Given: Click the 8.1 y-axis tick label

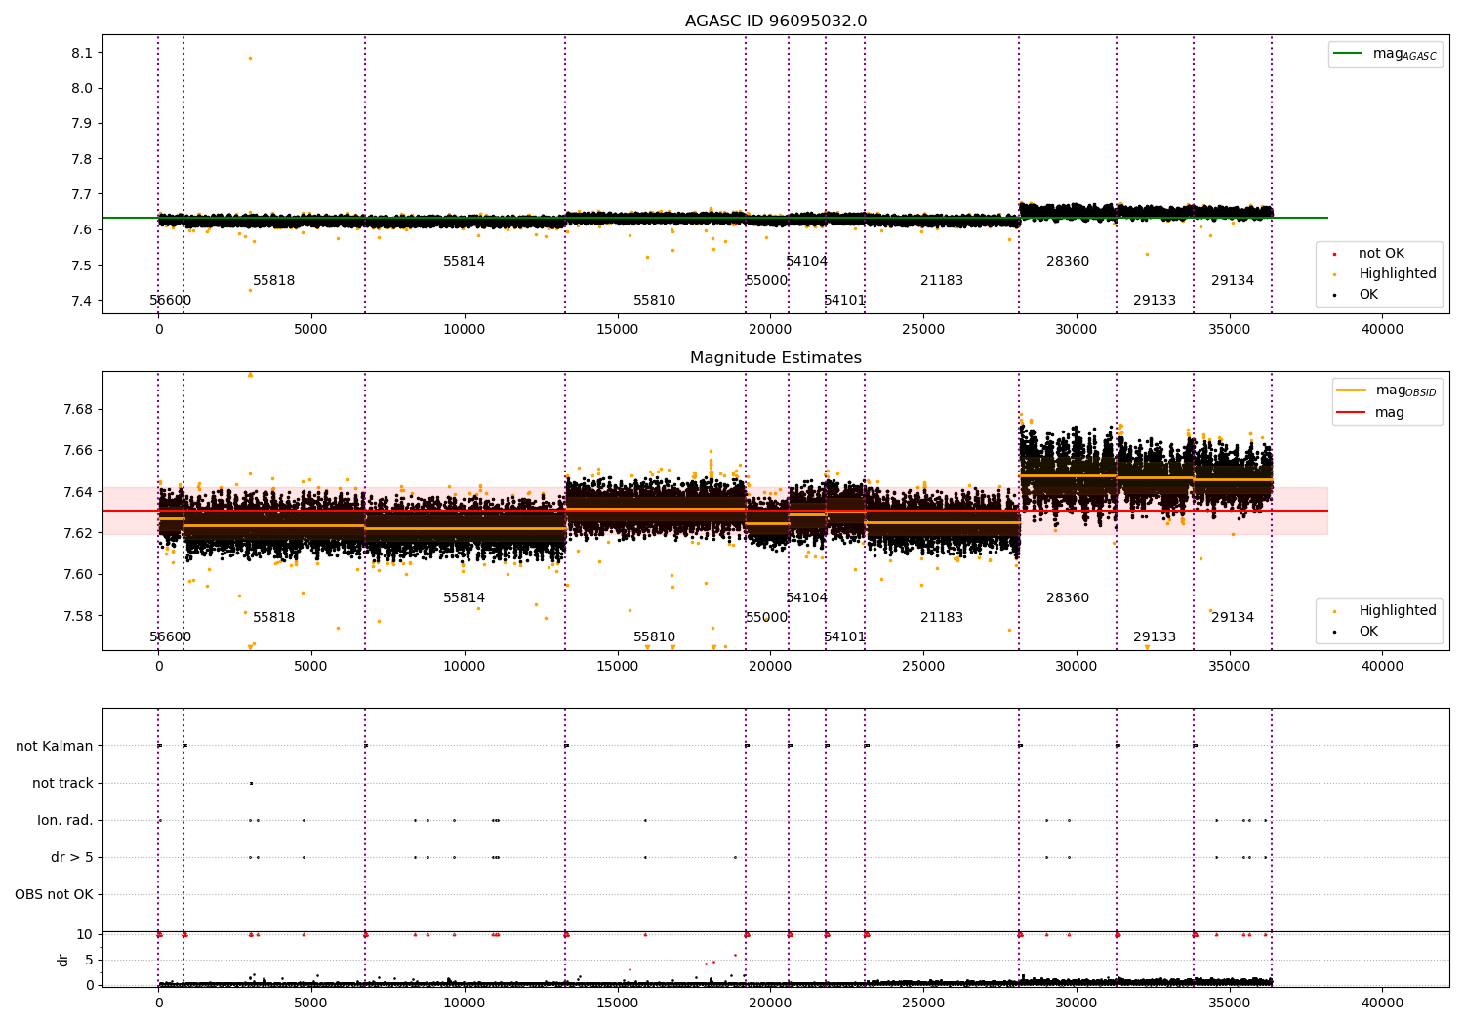Looking at the screenshot, I should coord(82,53).
